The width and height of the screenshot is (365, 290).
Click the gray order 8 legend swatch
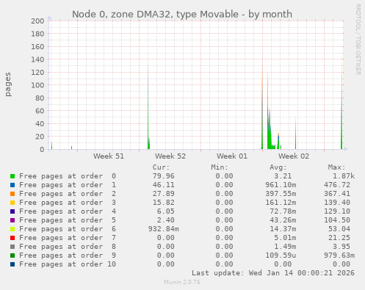(12, 247)
